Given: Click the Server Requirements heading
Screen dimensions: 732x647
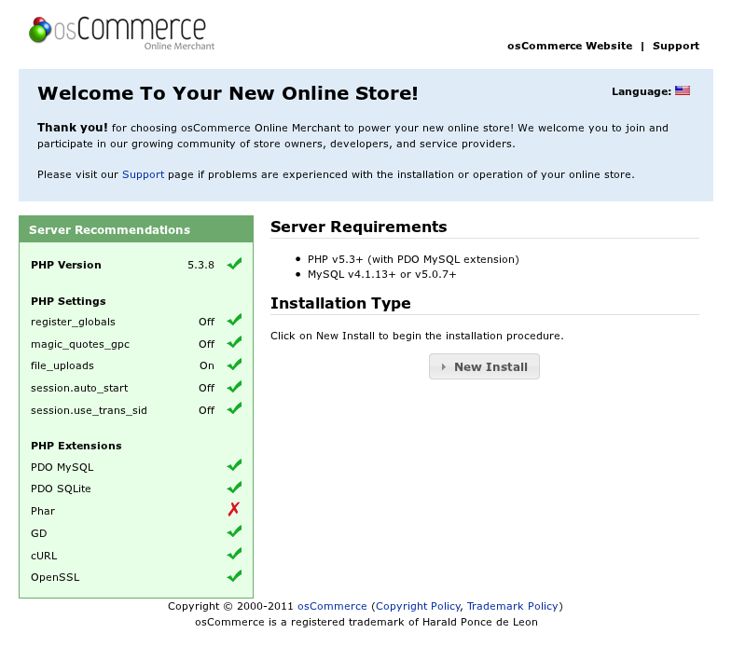Looking at the screenshot, I should point(358,227).
